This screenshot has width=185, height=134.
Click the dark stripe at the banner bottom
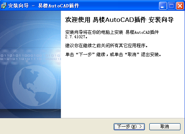(30, 114)
